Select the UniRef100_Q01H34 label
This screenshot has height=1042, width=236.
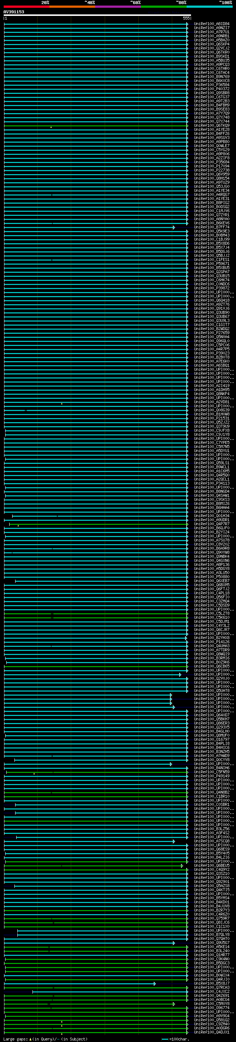click(211, 516)
